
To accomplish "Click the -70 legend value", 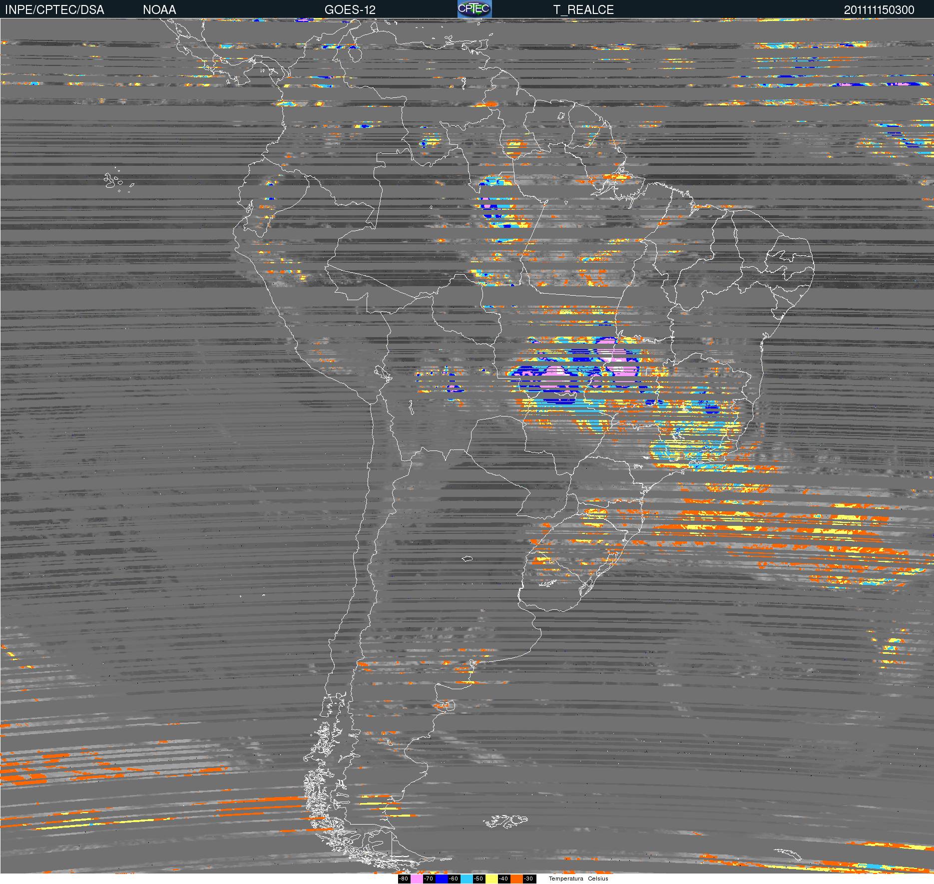I will point(429,879).
